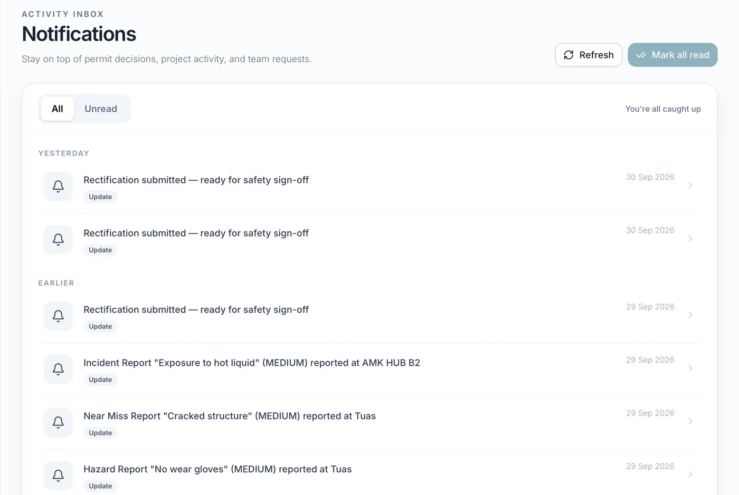Open 'No wear gloves' hazard notification title
The width and height of the screenshot is (739, 495).
point(217,469)
